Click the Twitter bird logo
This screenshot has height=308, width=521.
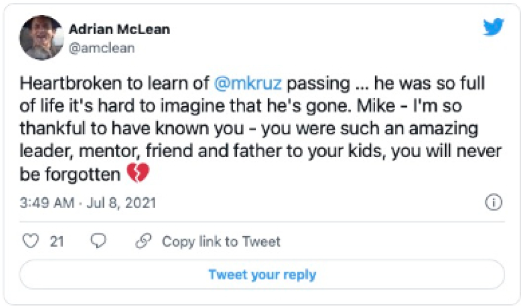click(493, 27)
